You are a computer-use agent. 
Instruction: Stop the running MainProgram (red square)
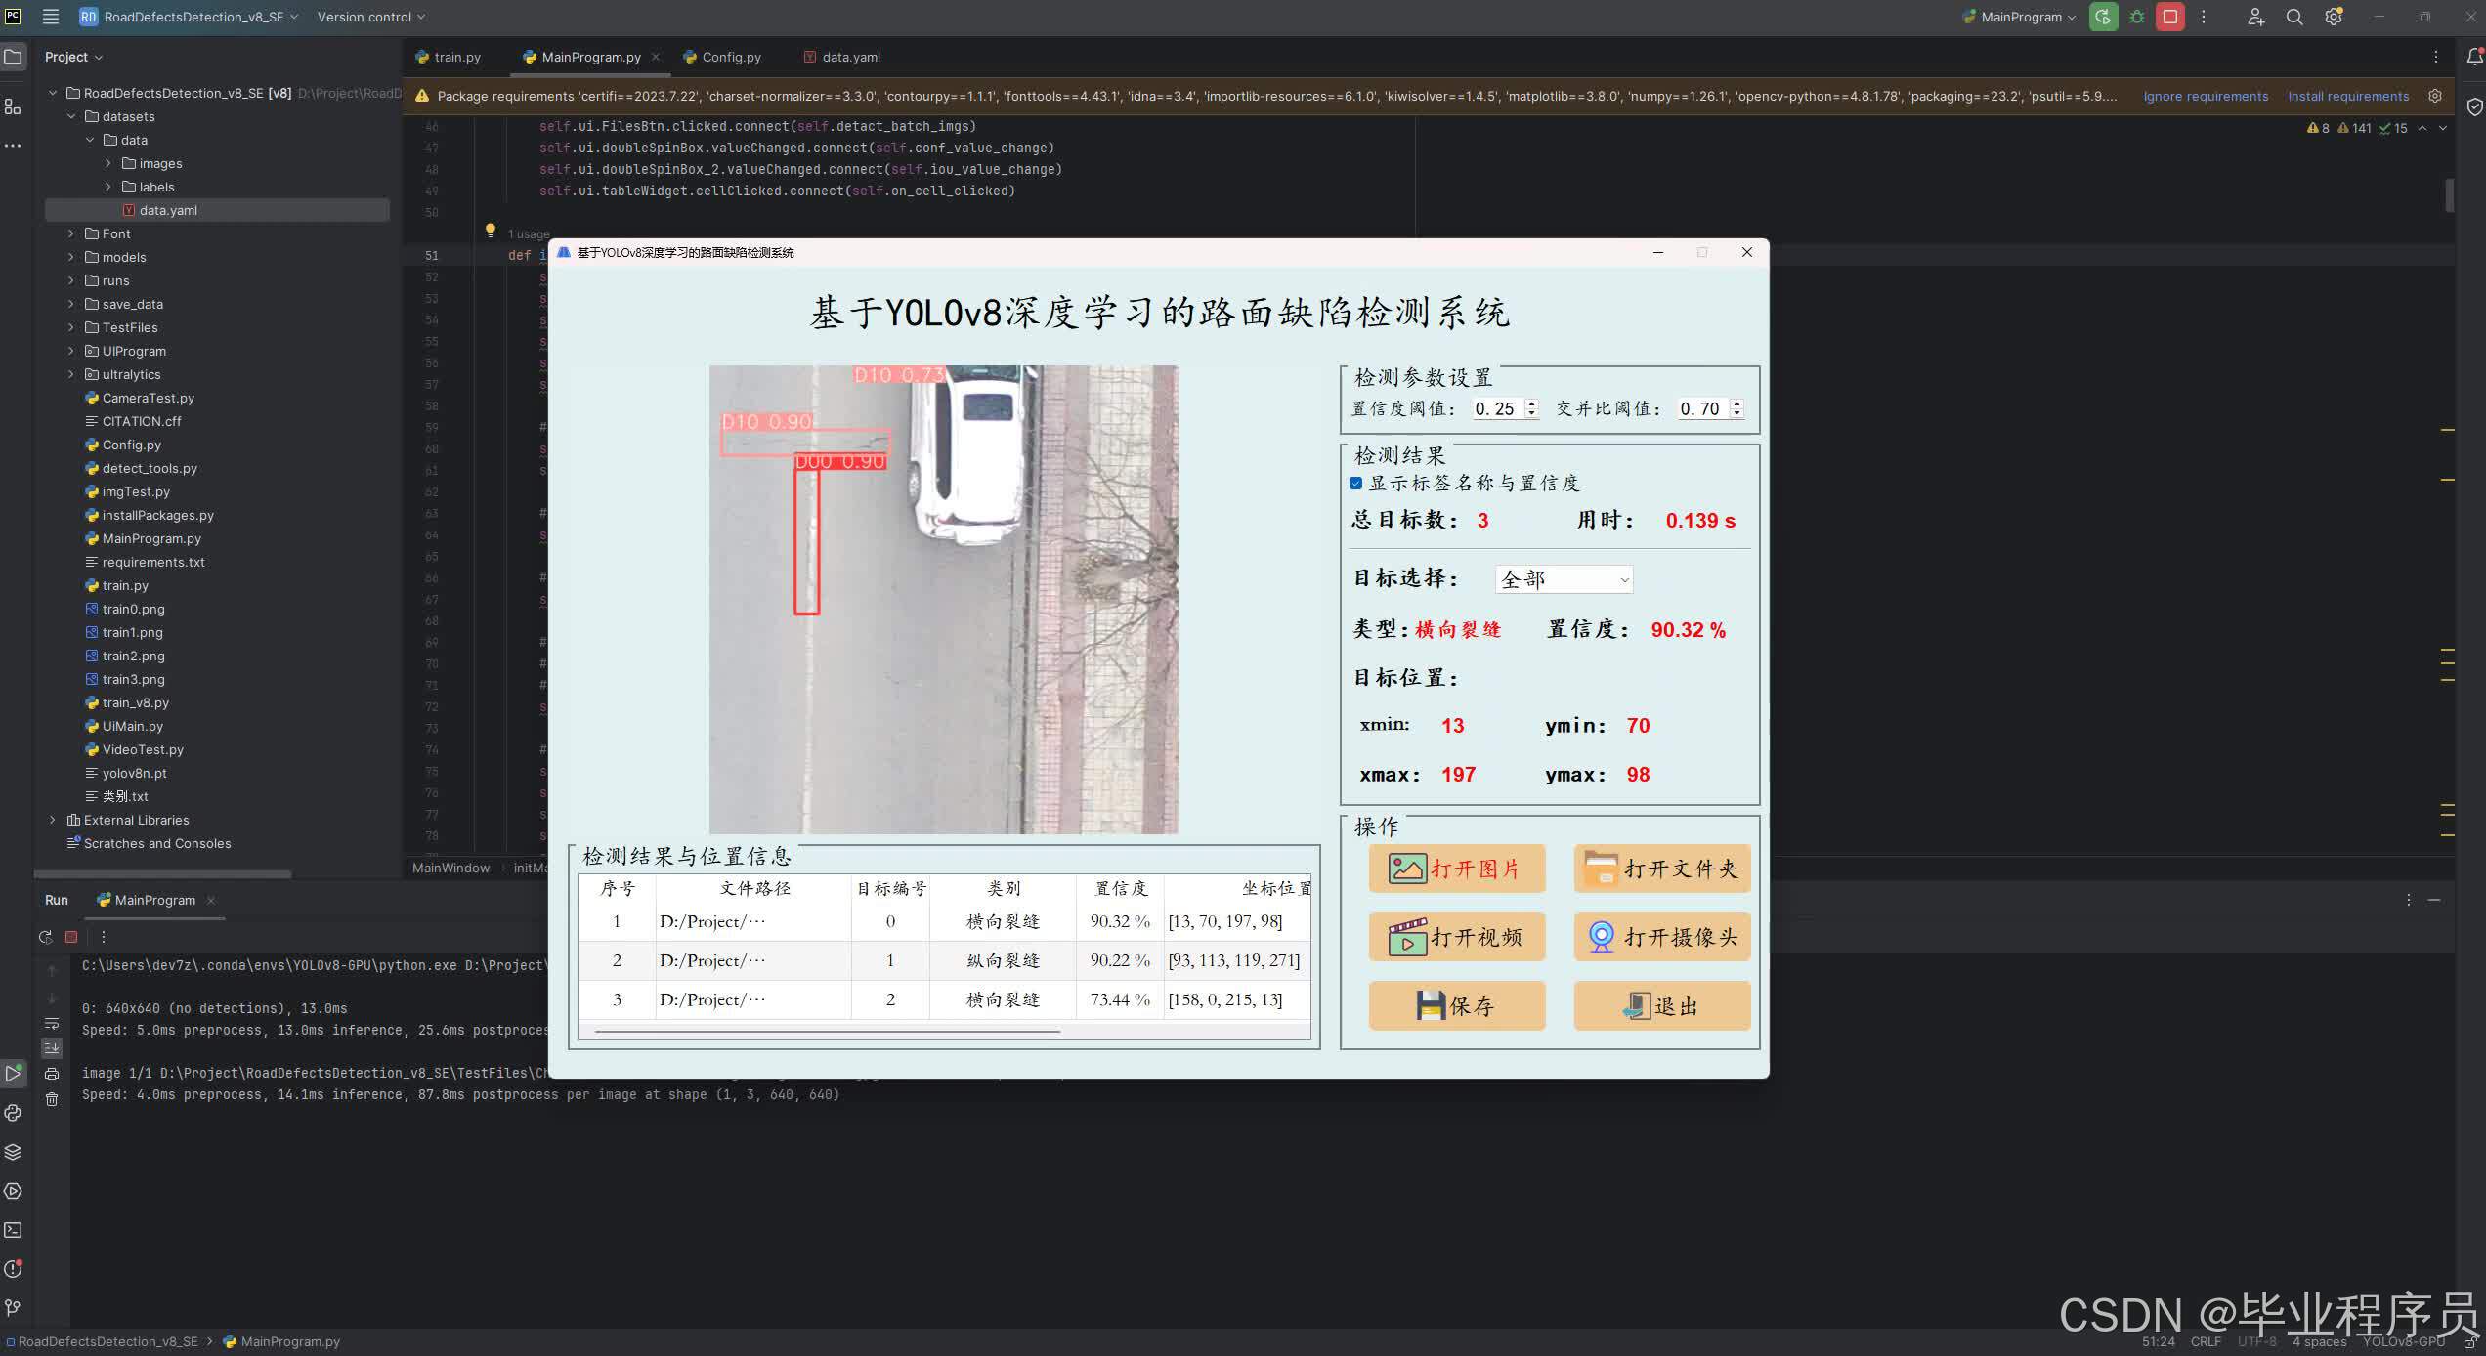[2170, 17]
